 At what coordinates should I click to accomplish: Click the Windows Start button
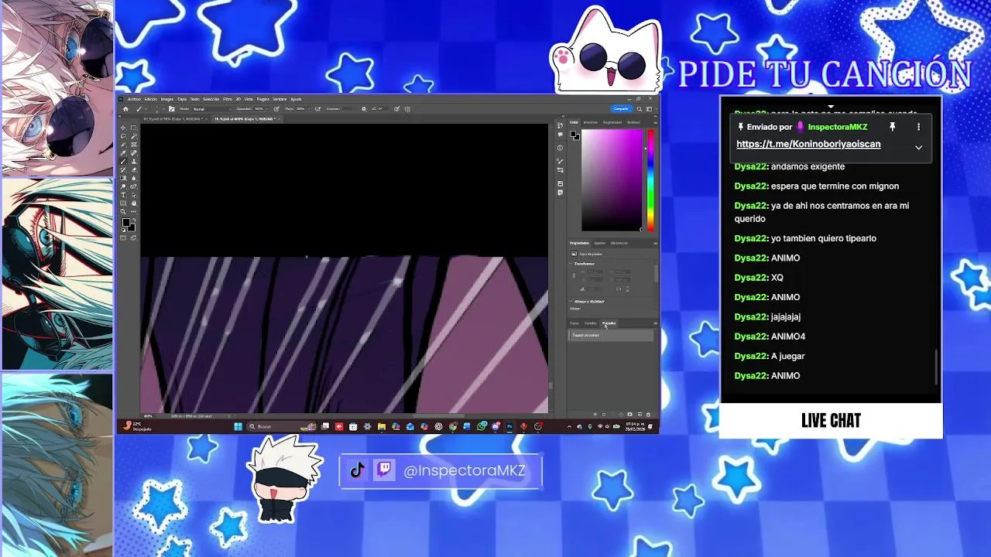coord(238,426)
